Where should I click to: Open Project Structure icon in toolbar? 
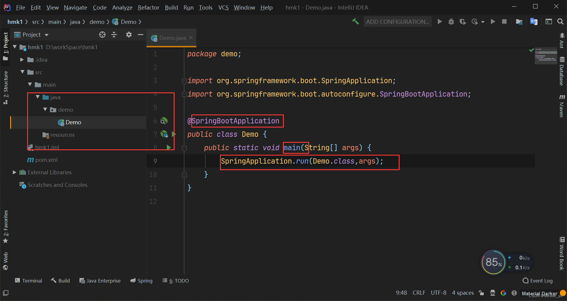[x=519, y=21]
